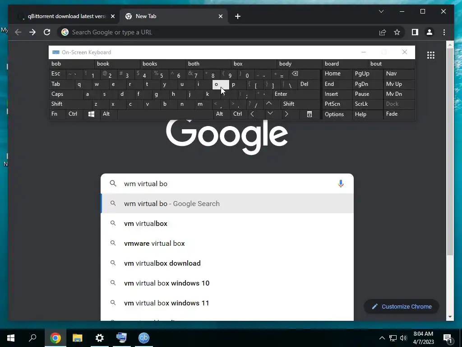Image resolution: width=462 pixels, height=347 pixels.
Task: Click Customize Chrome button
Action: click(401, 307)
